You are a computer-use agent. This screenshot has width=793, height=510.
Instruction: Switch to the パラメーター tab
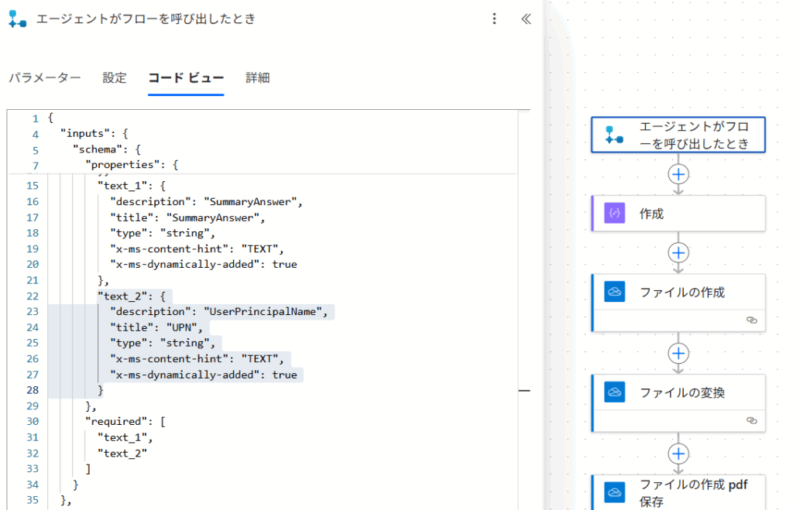[x=44, y=78]
